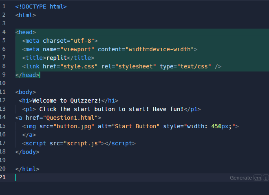269x195 pixels.
Task: Click the closing anchor tag on line 16
Action: (29, 135)
